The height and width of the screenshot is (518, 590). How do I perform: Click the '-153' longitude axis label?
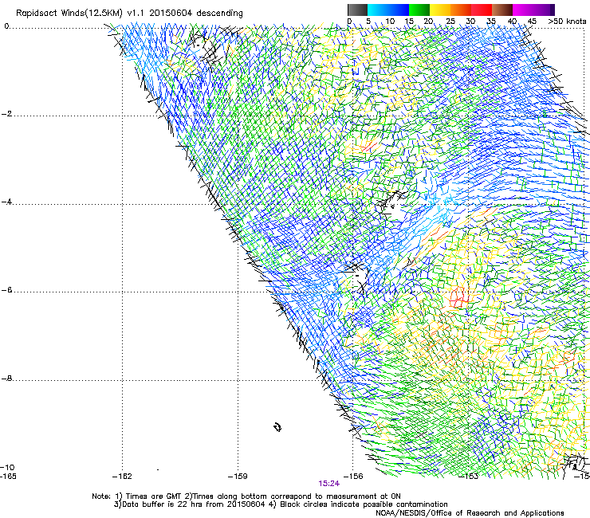(x=469, y=477)
